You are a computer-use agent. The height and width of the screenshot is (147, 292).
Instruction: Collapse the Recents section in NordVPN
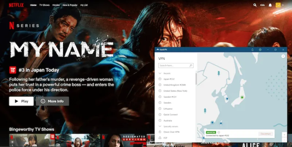coord(160,73)
